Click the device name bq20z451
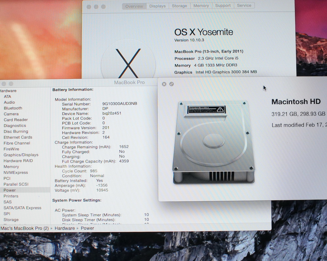 (x=112, y=113)
